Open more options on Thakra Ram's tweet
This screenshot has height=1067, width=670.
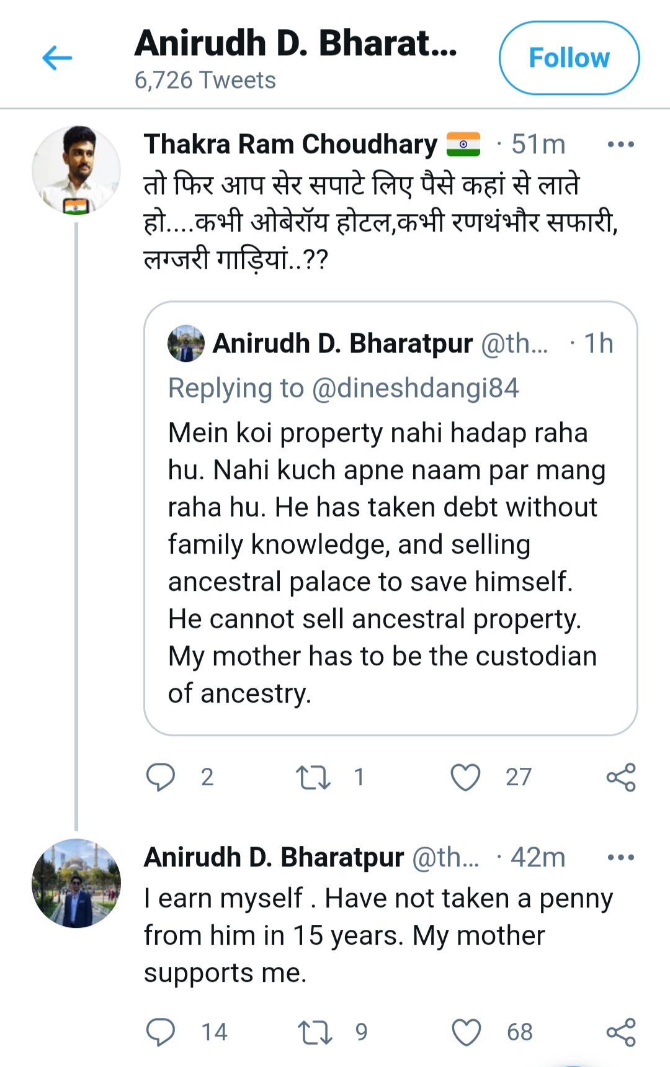coord(620,145)
